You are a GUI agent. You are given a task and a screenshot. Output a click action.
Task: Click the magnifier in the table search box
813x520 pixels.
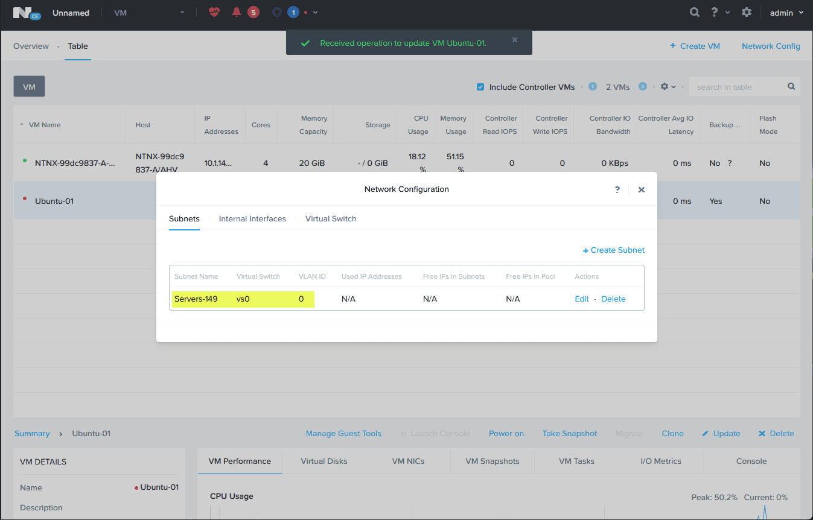(x=791, y=86)
